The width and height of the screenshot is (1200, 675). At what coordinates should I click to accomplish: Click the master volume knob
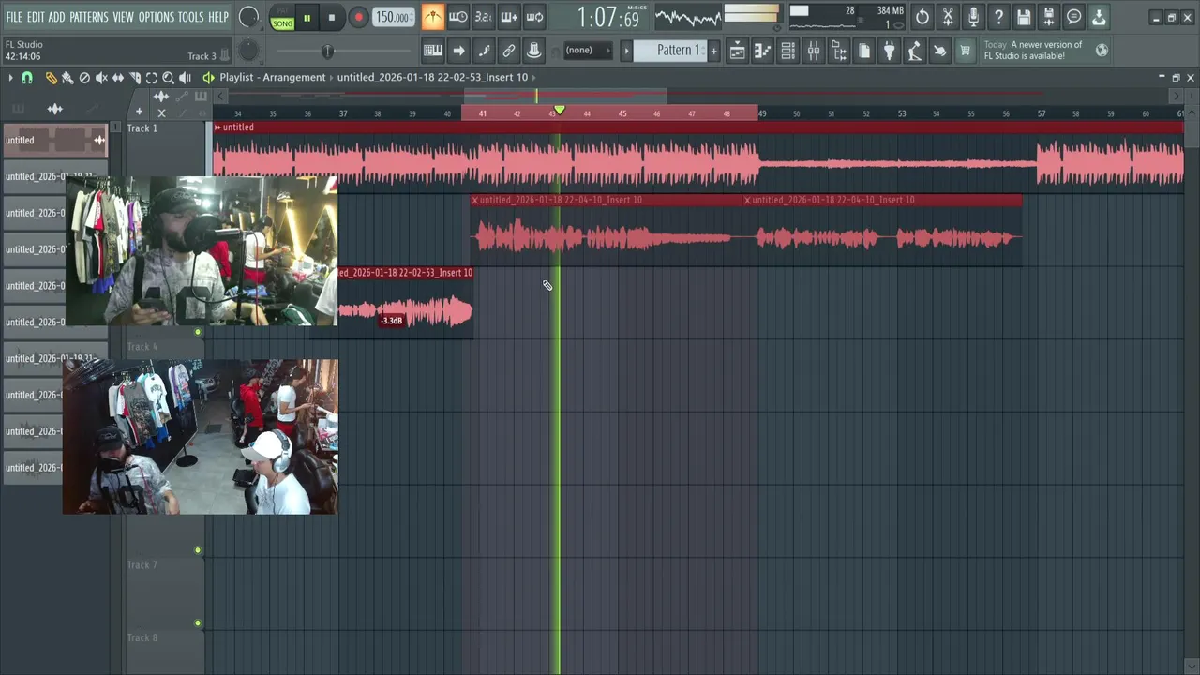[x=248, y=17]
